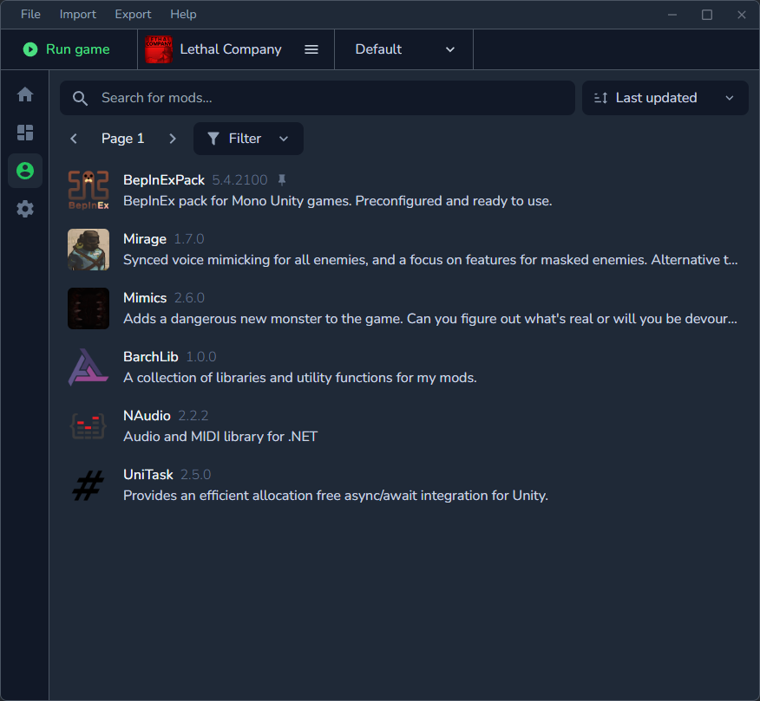
Task: Click the 'Synced voice mimicking' description
Action: click(x=430, y=260)
